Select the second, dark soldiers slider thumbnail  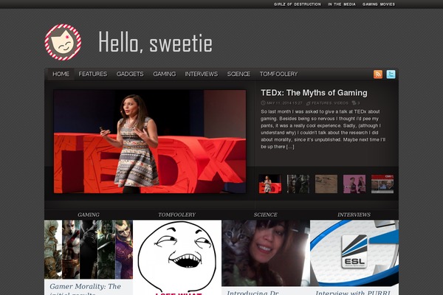[298, 184]
